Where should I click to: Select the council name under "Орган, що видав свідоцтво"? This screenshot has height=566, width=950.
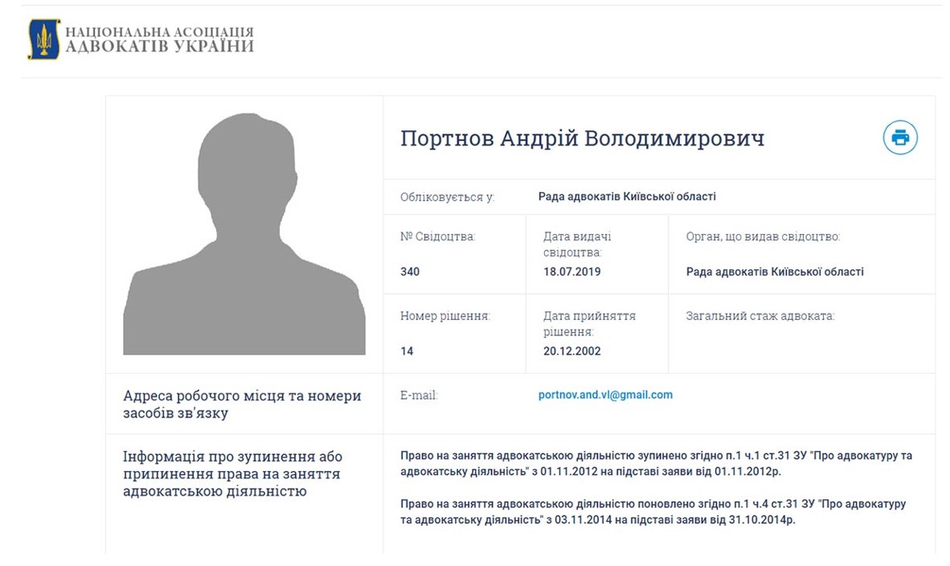[775, 272]
